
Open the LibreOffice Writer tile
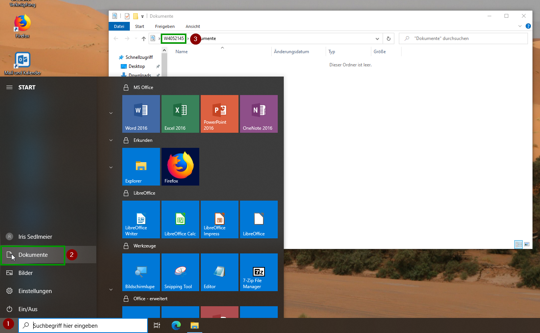[141, 219]
